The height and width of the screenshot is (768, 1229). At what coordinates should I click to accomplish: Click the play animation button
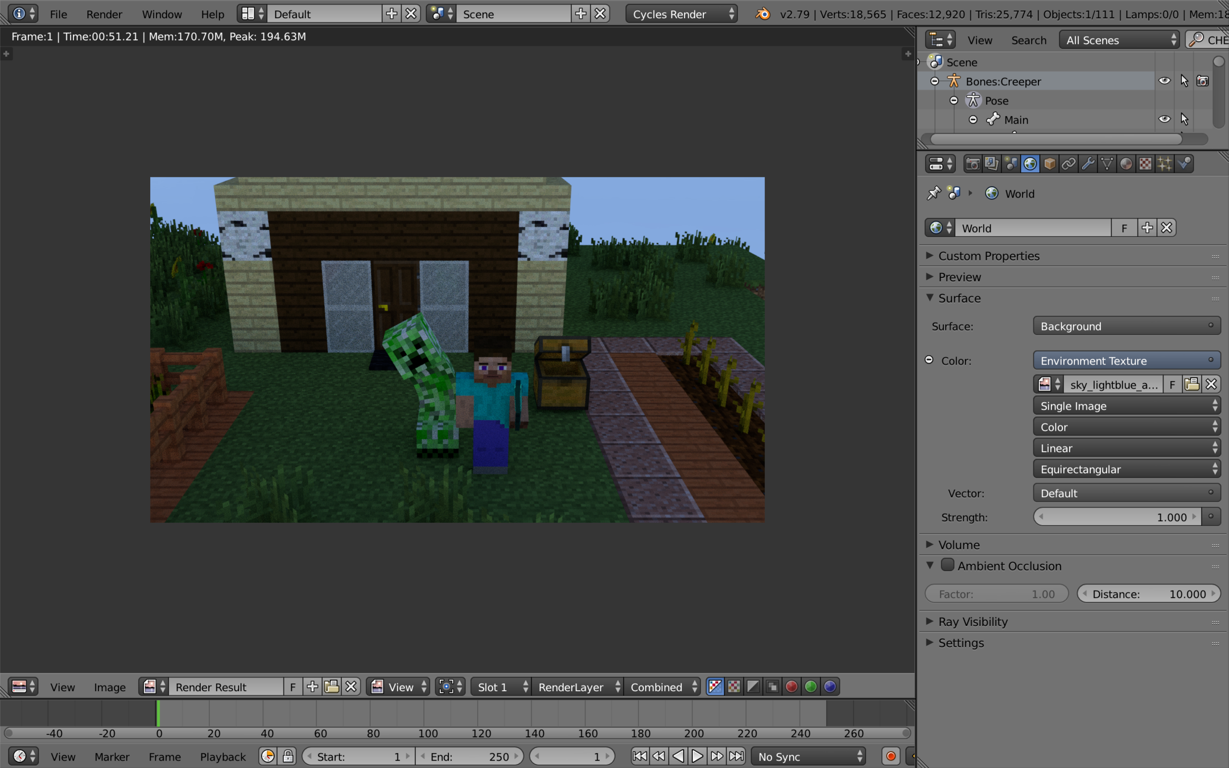pyautogui.click(x=697, y=756)
